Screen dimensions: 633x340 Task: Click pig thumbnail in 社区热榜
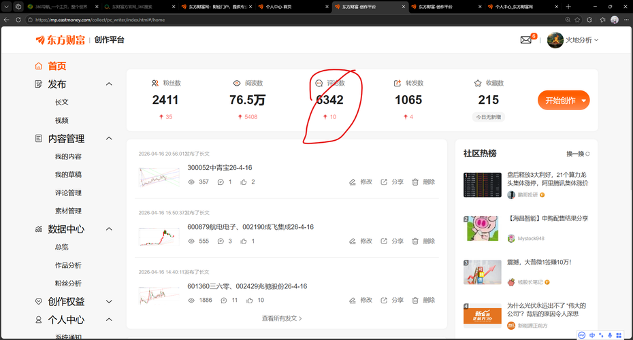pyautogui.click(x=483, y=228)
